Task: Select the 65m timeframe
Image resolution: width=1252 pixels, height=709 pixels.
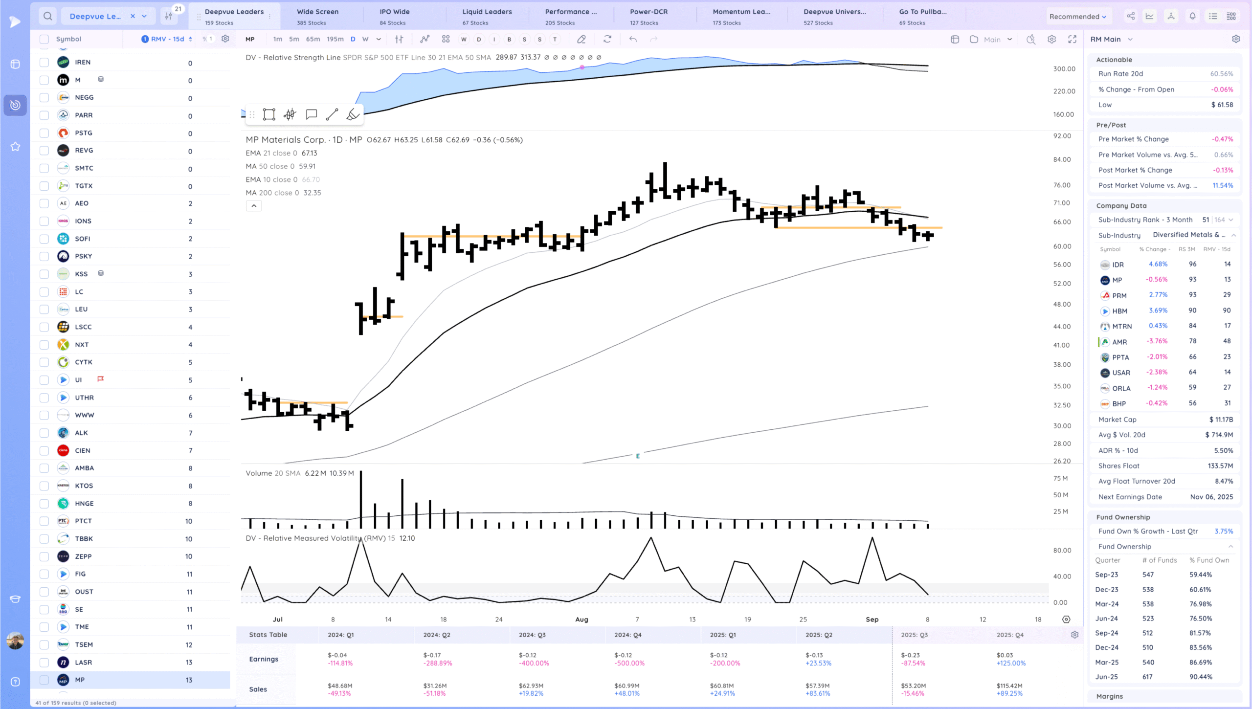Action: 313,39
